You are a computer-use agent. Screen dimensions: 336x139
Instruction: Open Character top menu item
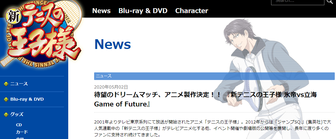(x=192, y=11)
